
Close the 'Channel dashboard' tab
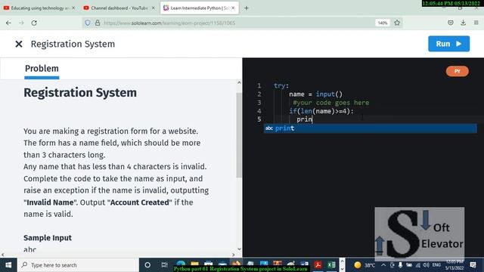click(153, 8)
